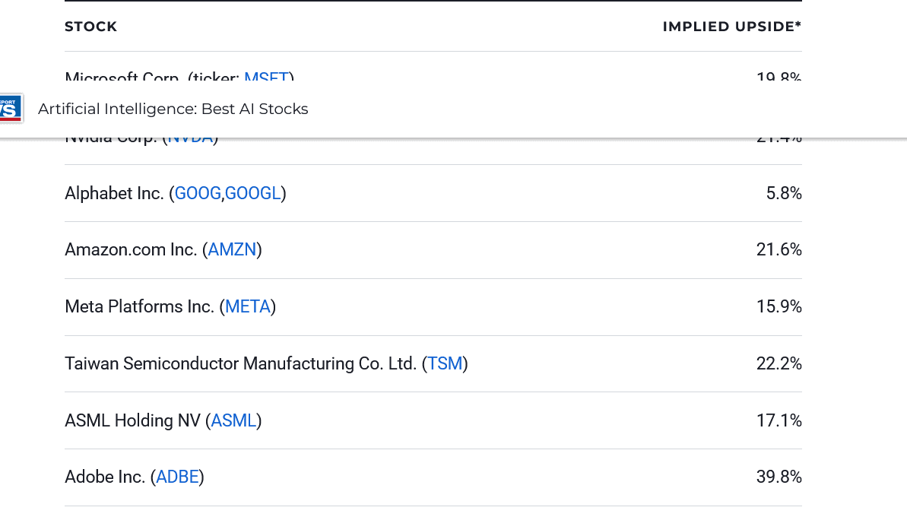907x520 pixels.
Task: Click the Adobe Inc. 39.8% upside value
Action: [x=779, y=477]
